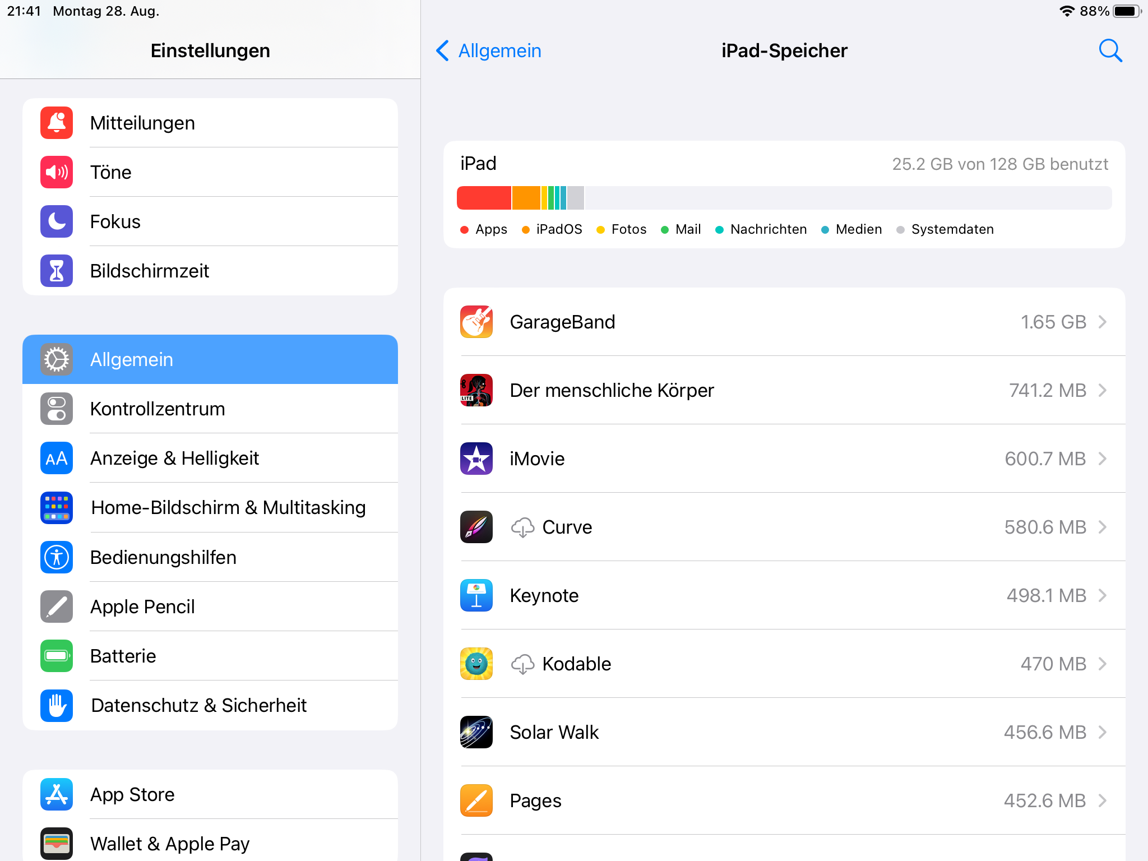Go back to Allgemein

click(x=489, y=50)
